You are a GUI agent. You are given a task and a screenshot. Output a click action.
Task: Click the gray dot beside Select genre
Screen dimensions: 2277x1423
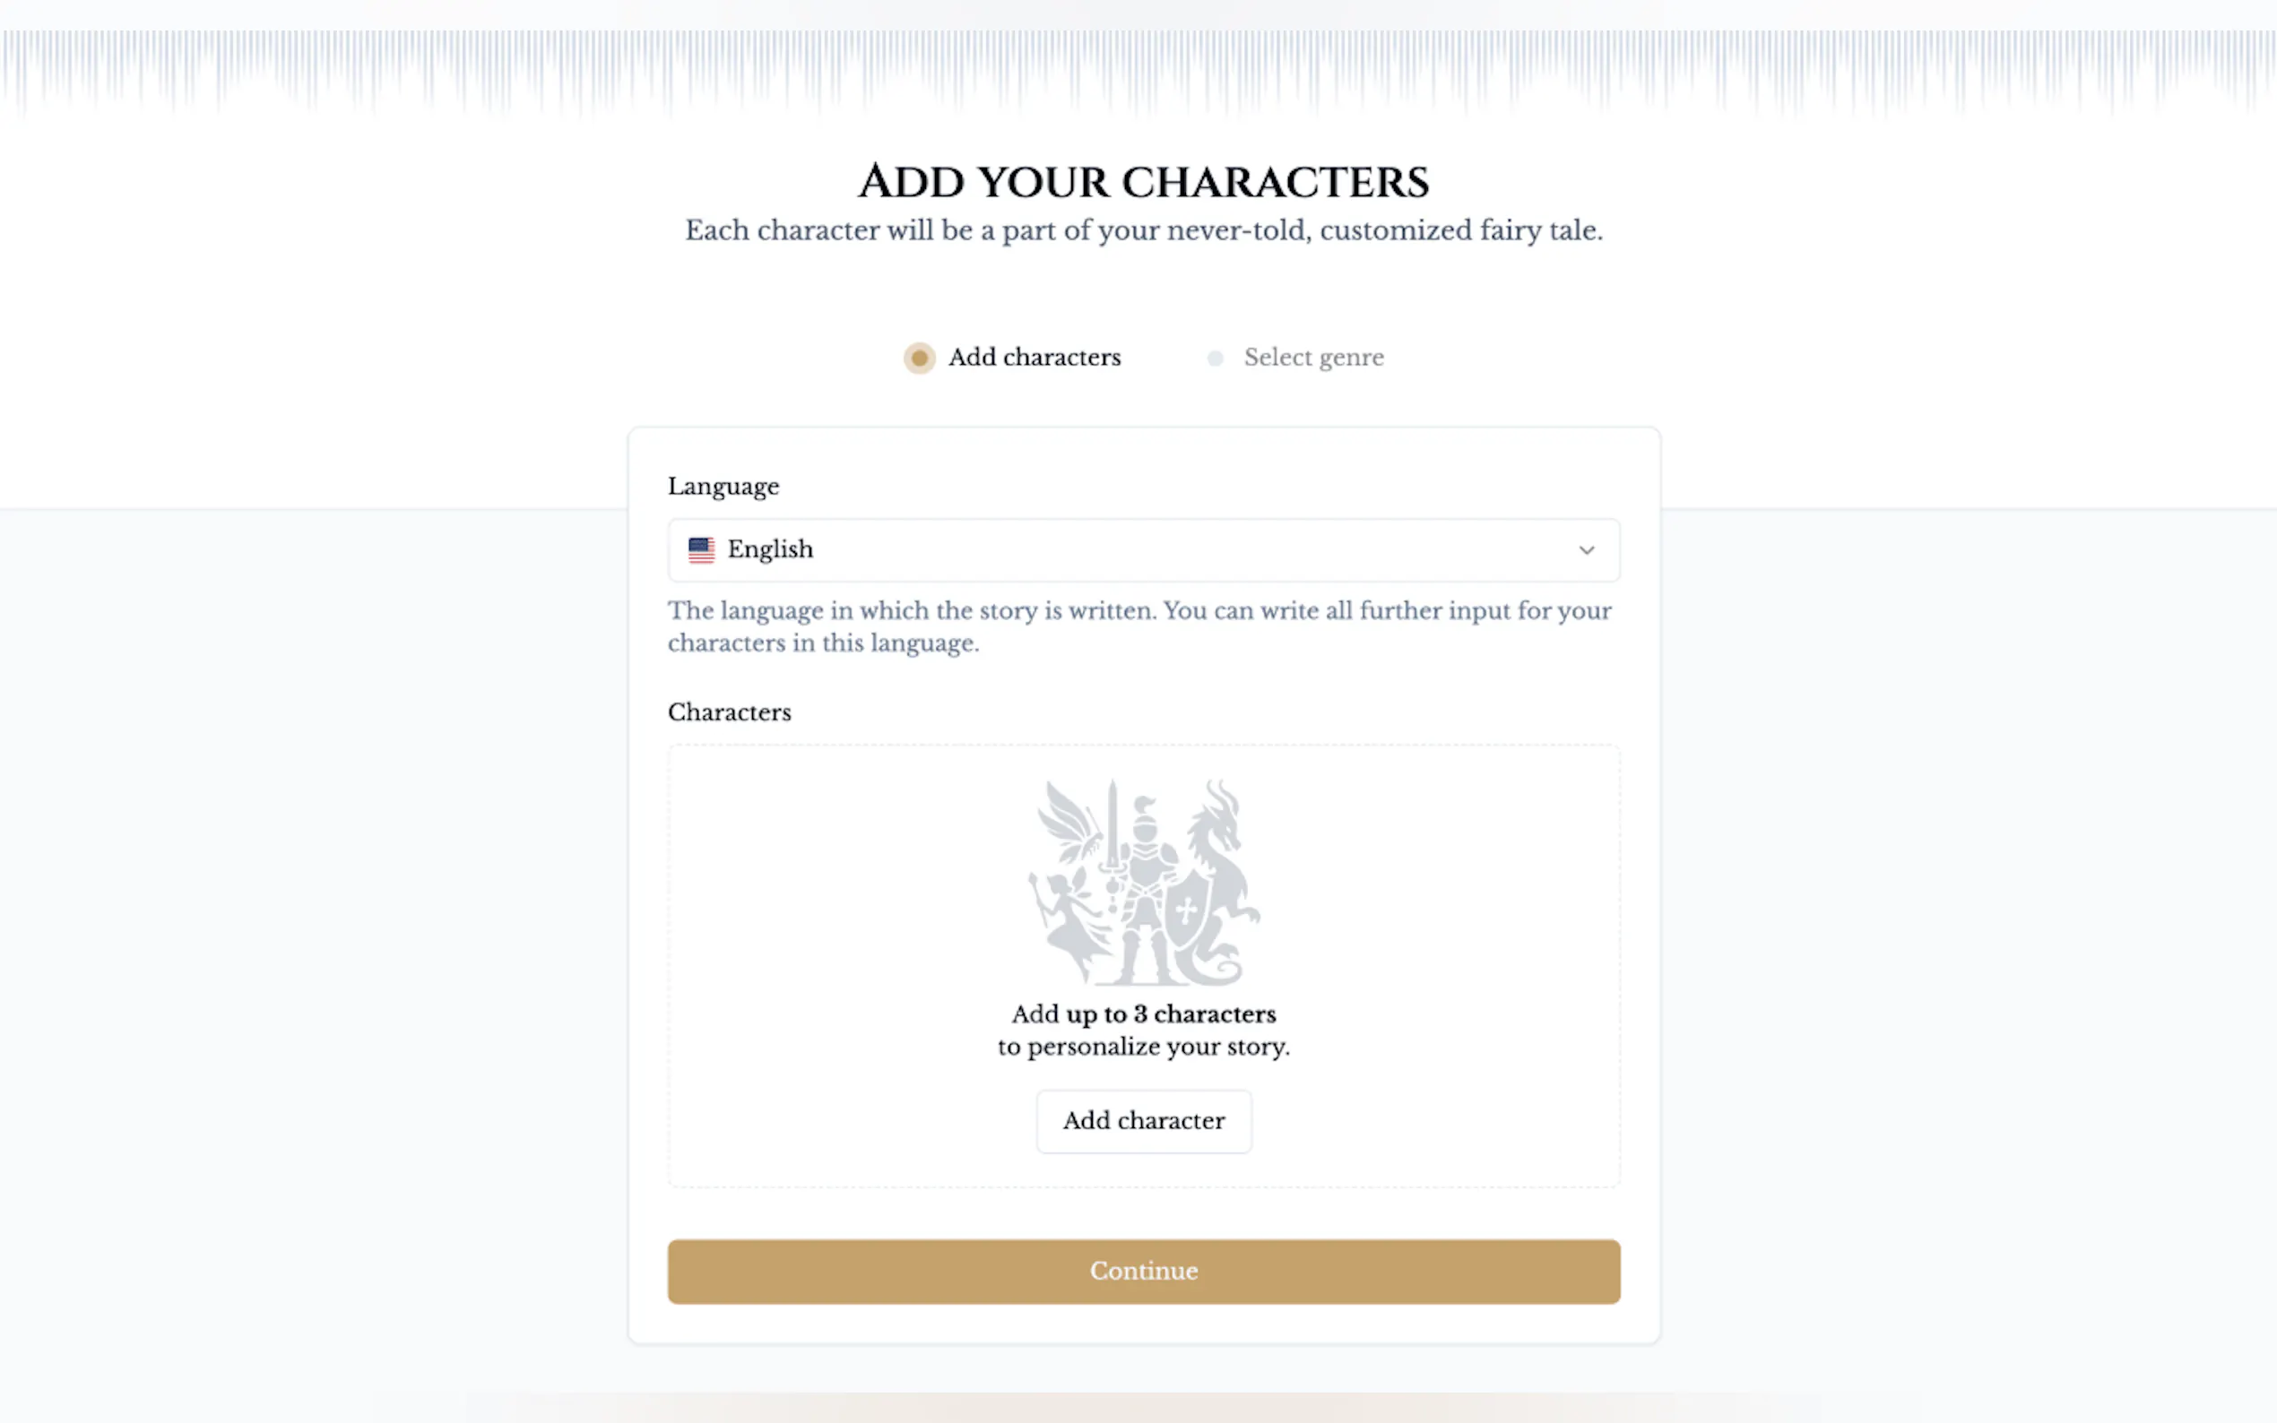pos(1216,358)
